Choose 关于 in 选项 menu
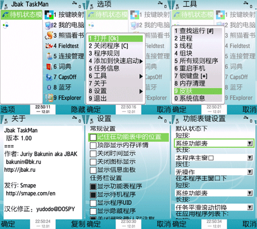This screenshot has height=229, width=257. (116, 83)
